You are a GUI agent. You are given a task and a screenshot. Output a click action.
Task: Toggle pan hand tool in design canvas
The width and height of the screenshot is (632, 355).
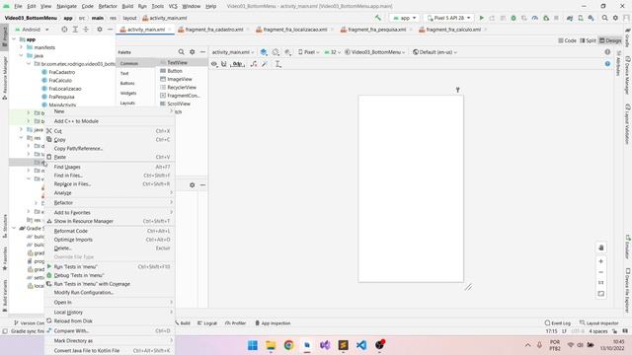tap(601, 248)
